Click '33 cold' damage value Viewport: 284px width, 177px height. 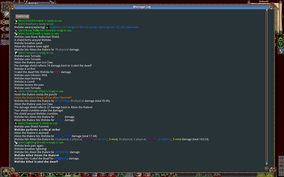(x=60, y=120)
